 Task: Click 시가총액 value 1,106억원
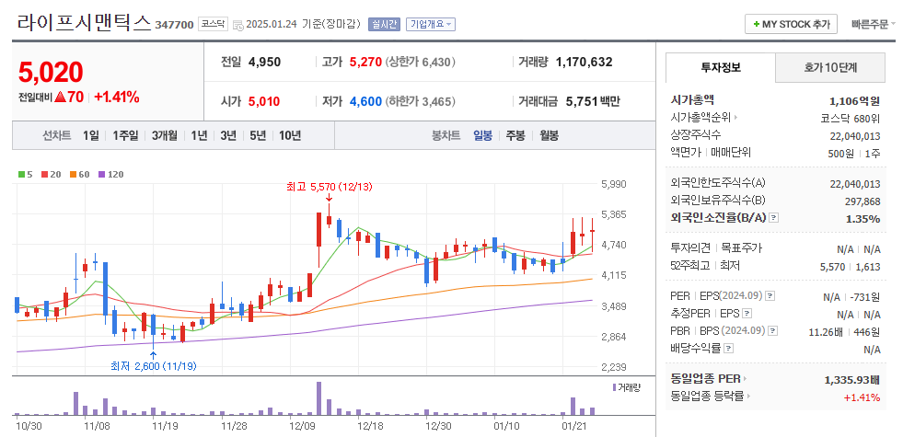854,101
